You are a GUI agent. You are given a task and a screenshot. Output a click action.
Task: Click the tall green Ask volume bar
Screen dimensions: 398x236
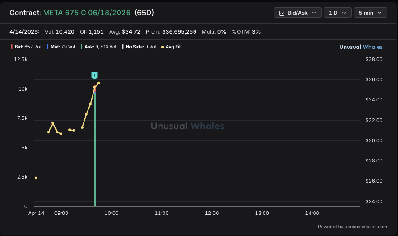(95, 149)
